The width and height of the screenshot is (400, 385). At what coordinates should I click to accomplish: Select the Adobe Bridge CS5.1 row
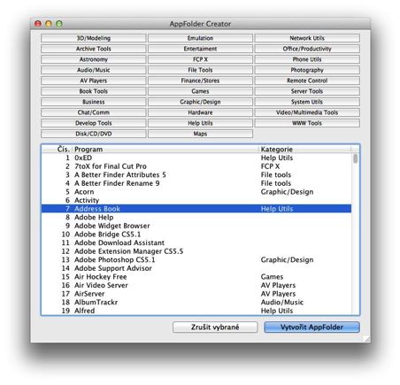(x=196, y=235)
